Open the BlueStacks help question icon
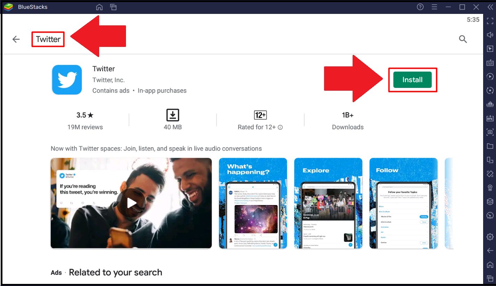This screenshot has height=286, width=496. (420, 7)
